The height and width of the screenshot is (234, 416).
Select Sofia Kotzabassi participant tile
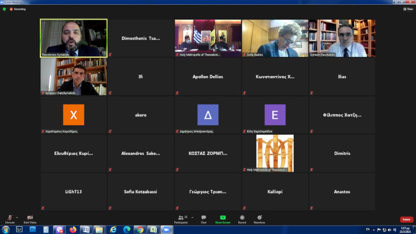(141, 191)
